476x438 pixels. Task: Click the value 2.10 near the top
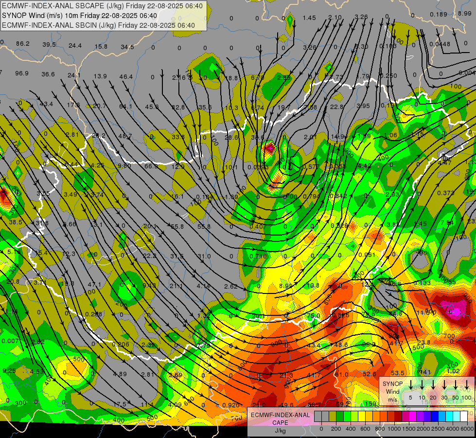(335, 18)
